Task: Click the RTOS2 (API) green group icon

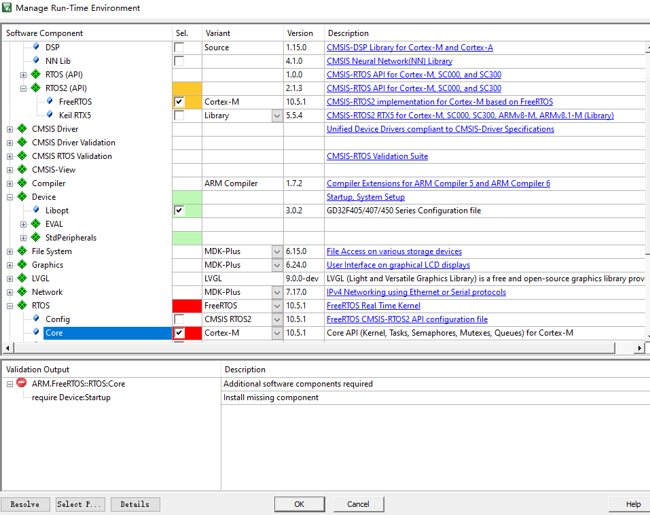Action: pyautogui.click(x=36, y=88)
